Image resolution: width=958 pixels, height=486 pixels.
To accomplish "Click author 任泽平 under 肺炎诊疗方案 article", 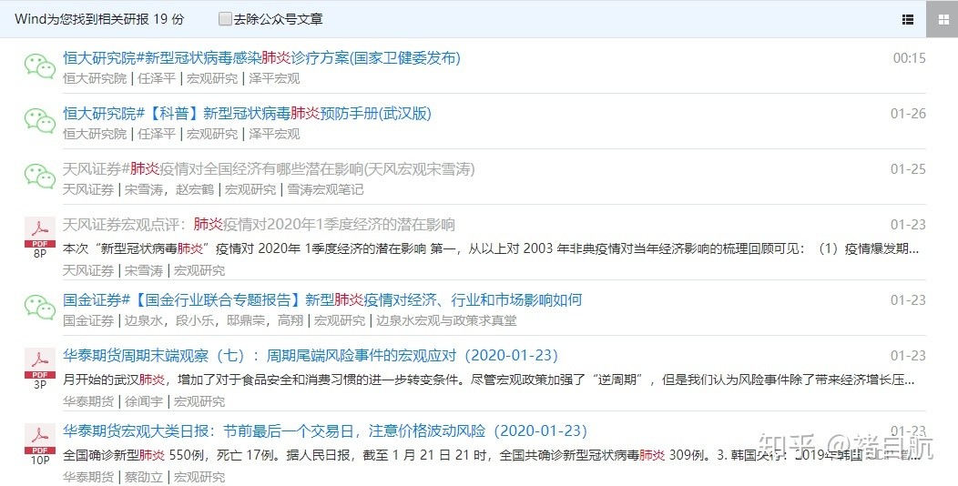I will 157,79.
